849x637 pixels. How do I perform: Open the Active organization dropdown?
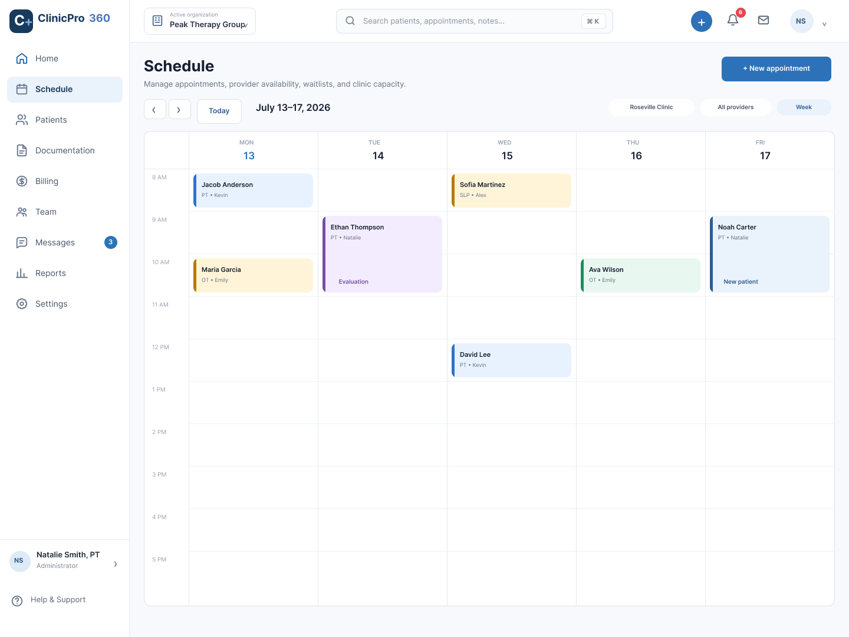tap(200, 21)
